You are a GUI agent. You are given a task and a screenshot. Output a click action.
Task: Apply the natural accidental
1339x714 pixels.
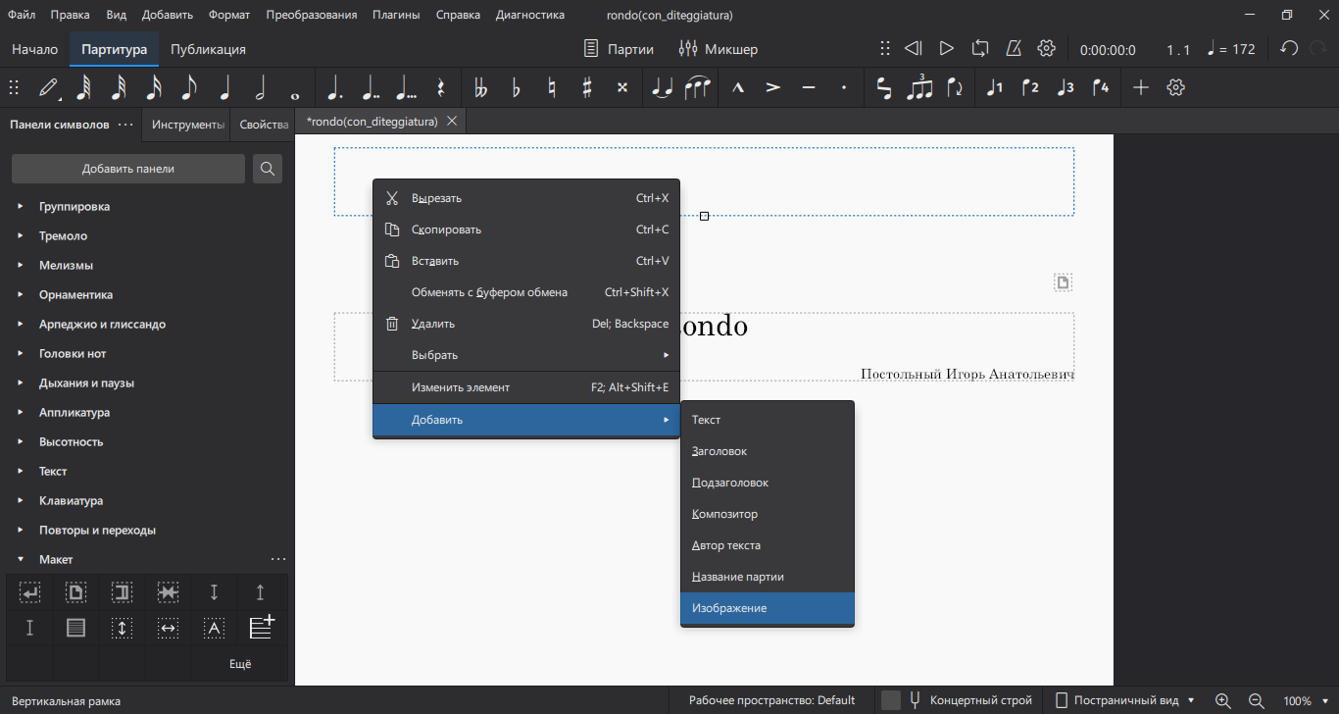[x=551, y=87]
